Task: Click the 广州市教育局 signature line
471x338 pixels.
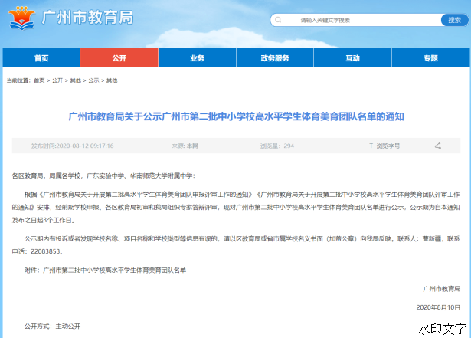Action: [442, 289]
